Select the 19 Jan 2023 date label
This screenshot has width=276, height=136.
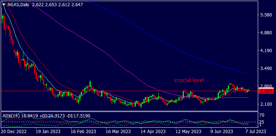click(48, 132)
